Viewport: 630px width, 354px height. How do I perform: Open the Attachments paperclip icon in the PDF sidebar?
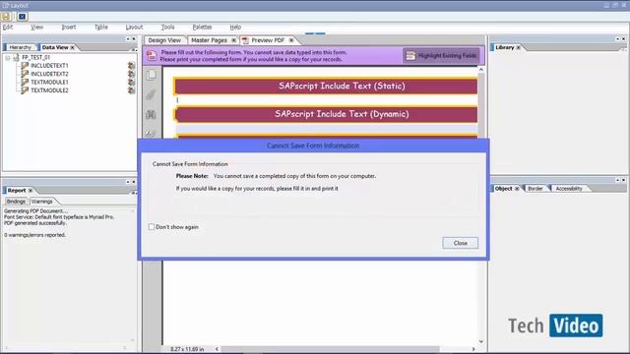coord(151,94)
